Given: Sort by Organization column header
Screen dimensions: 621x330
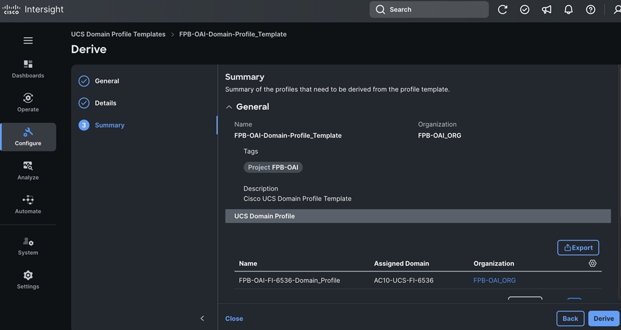Looking at the screenshot, I should [494, 263].
